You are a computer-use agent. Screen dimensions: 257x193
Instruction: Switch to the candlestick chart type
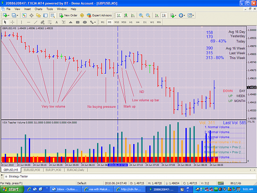point(126,15)
